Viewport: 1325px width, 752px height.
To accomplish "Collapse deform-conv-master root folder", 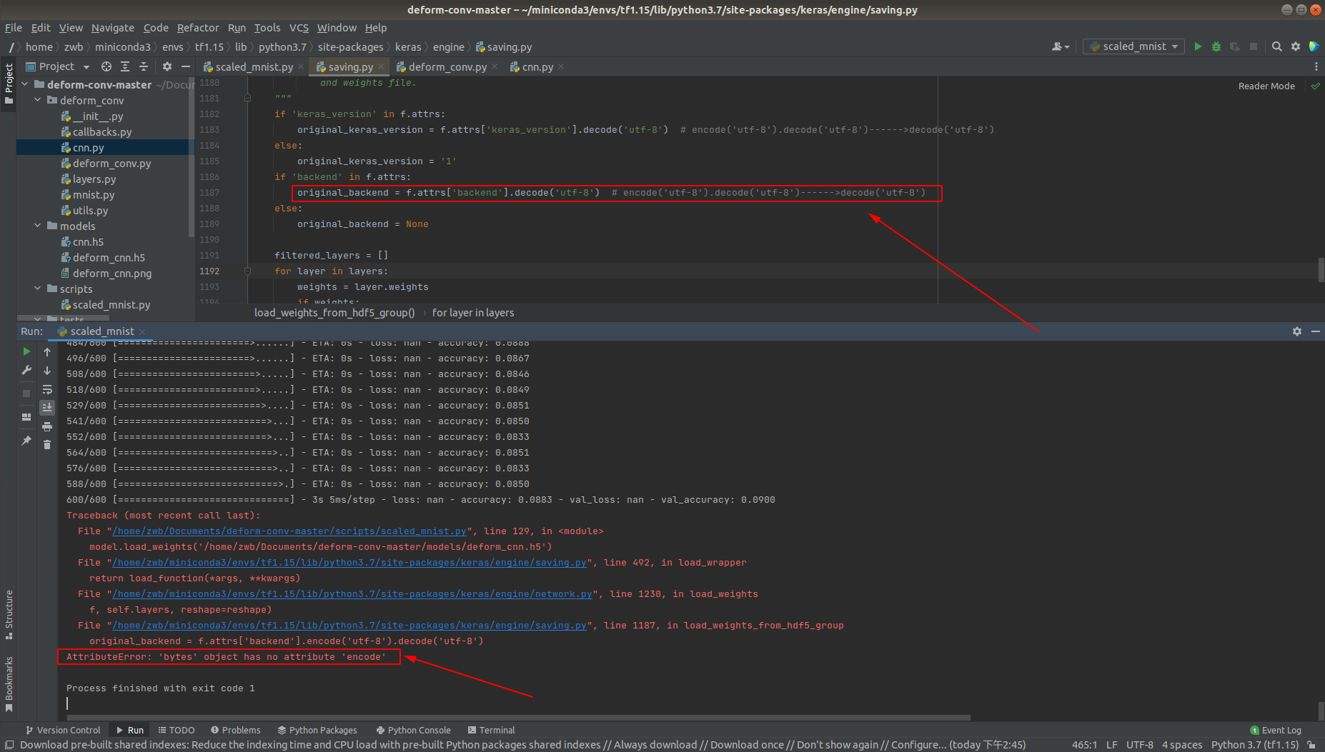I will tap(25, 84).
